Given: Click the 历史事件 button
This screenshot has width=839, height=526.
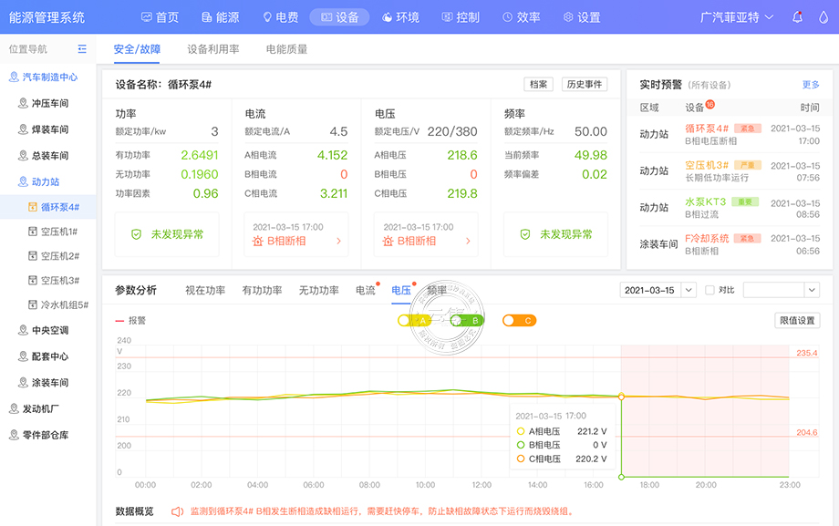Looking at the screenshot, I should point(584,84).
